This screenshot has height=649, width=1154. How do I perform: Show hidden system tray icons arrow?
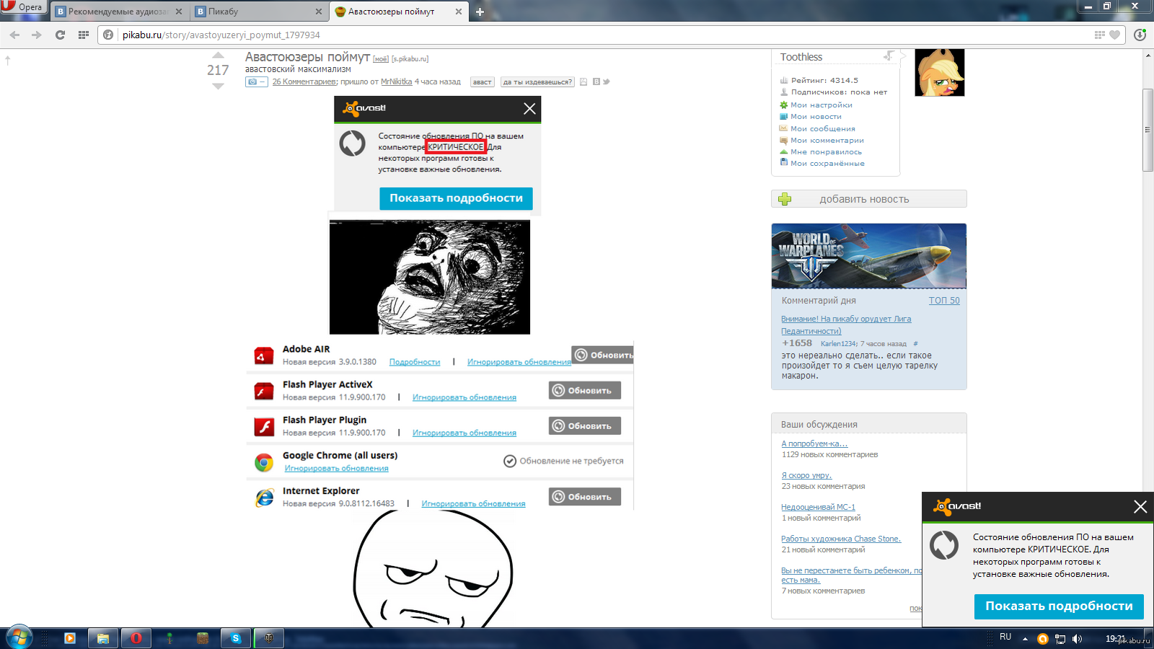pos(1025,638)
